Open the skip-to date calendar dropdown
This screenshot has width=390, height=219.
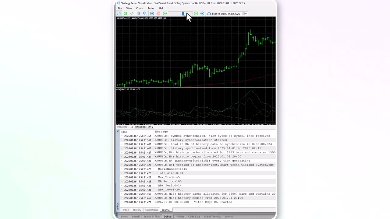pos(244,14)
